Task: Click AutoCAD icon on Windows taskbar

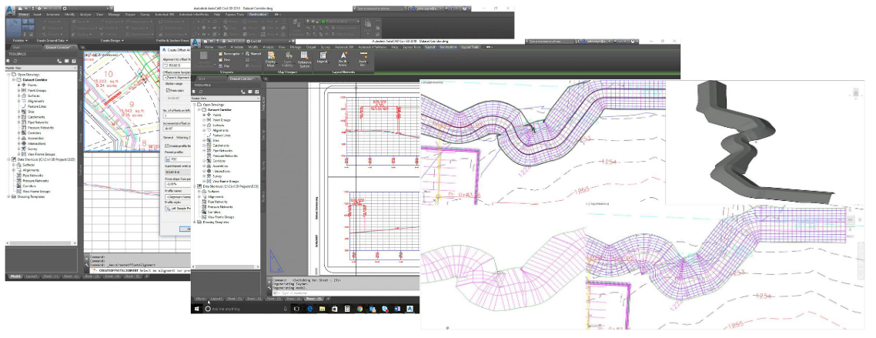Action: click(x=410, y=309)
